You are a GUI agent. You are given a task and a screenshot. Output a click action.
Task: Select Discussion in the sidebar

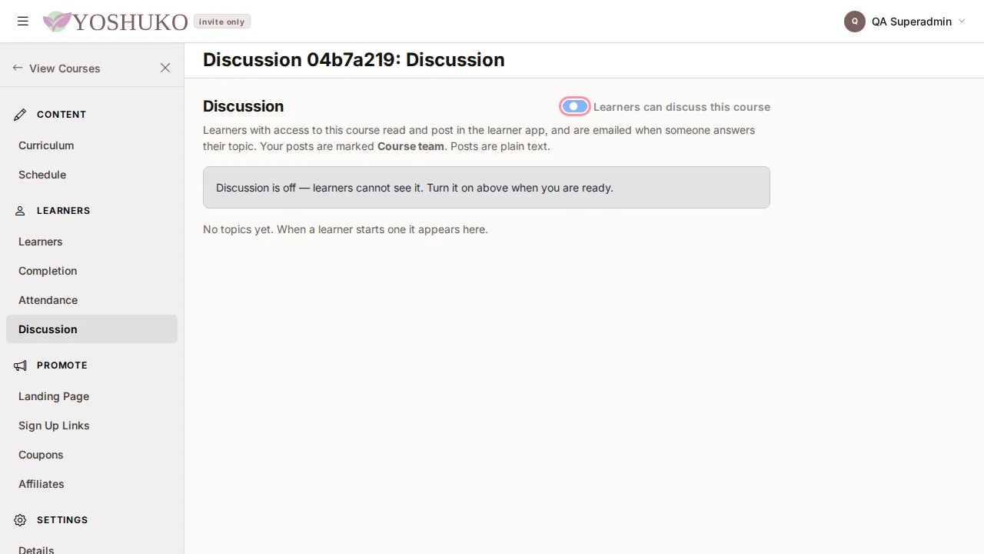(91, 329)
